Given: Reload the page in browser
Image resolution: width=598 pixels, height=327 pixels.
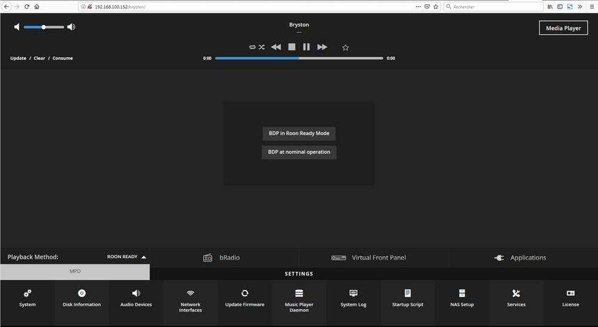Looking at the screenshot, I should point(26,6).
